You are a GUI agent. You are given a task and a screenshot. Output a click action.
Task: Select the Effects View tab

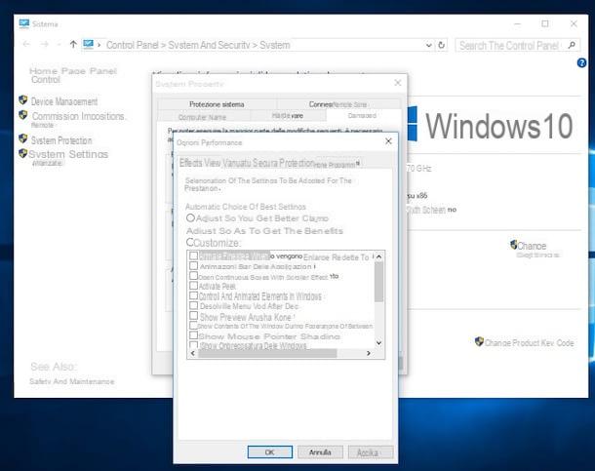200,163
